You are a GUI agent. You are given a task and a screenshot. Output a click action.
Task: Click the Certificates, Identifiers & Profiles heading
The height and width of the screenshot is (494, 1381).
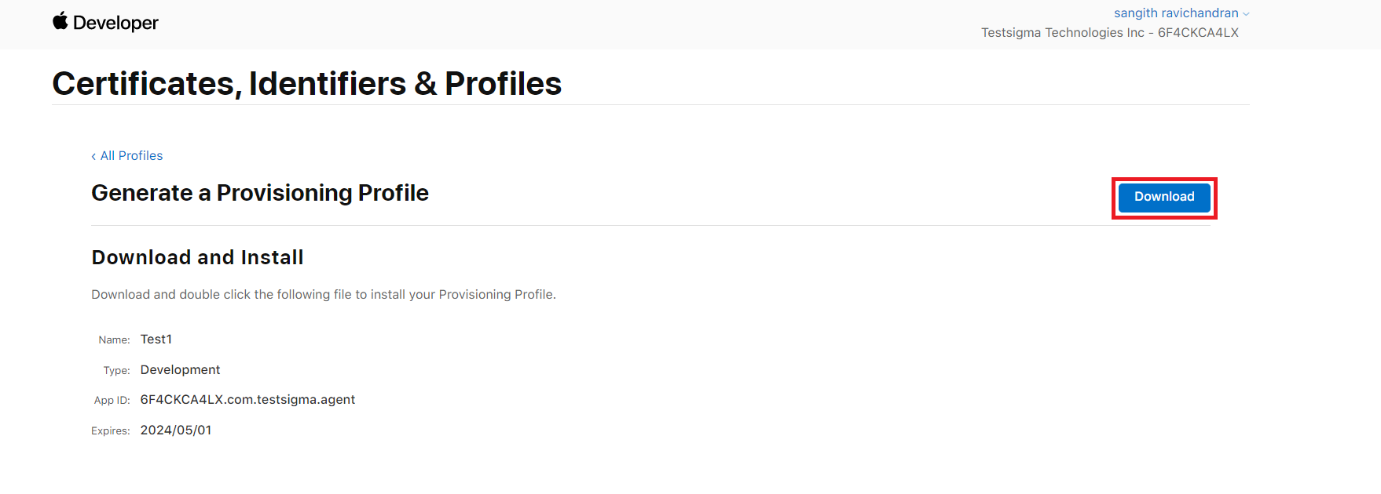307,83
